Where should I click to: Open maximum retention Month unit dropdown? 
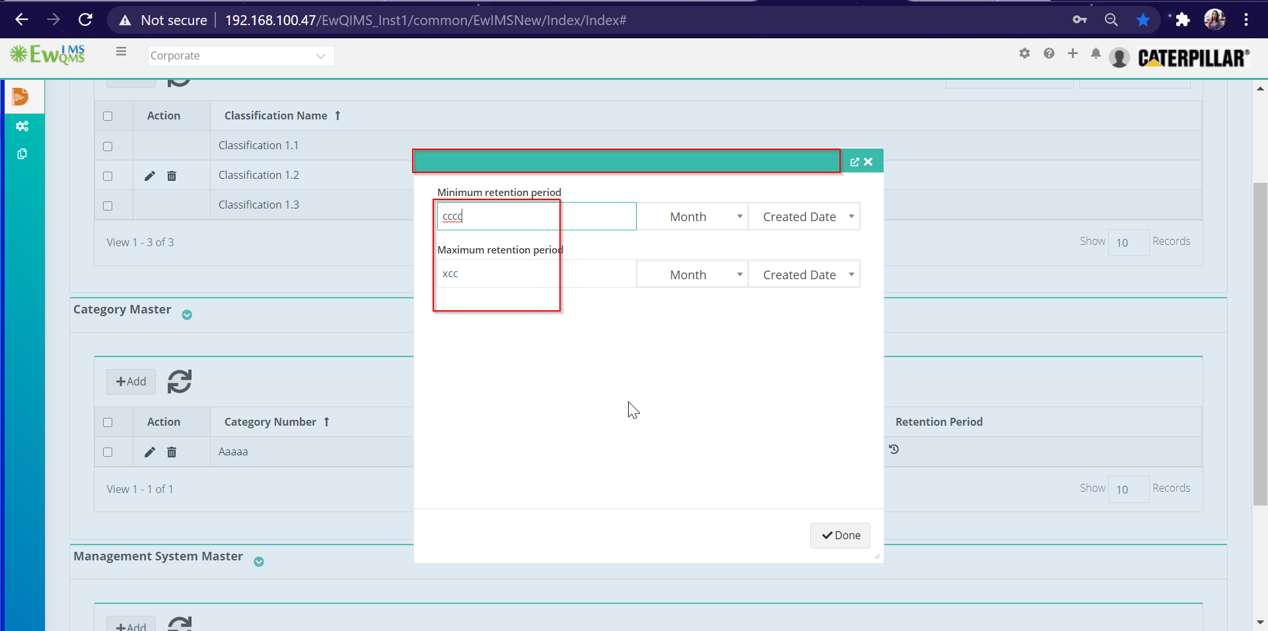692,275
